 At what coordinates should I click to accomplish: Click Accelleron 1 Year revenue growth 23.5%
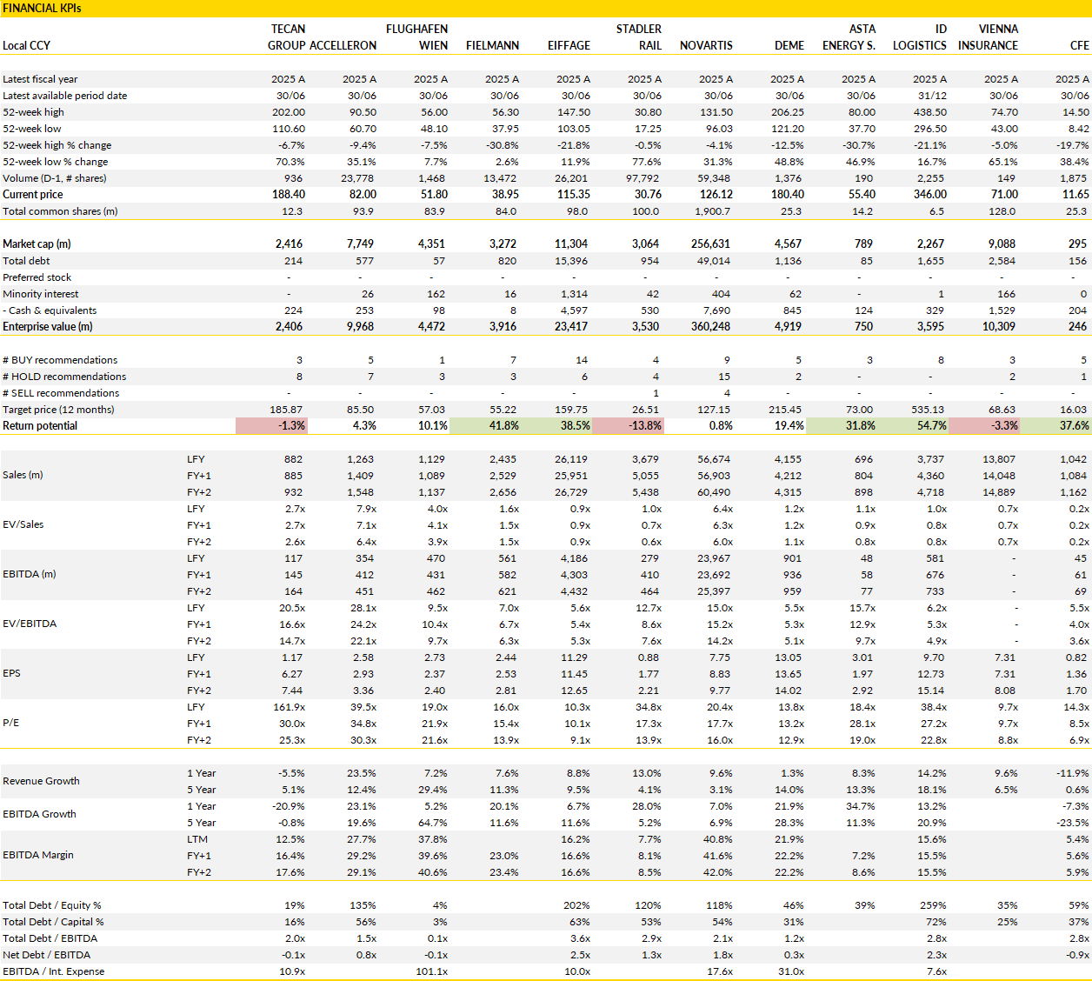[x=361, y=773]
